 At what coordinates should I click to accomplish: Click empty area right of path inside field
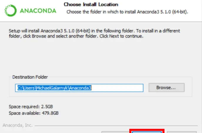pos(117,88)
